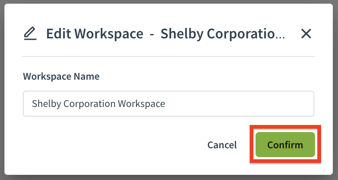
Task: Click the "Edit Workspace" dialog title text
Action: tap(95, 34)
